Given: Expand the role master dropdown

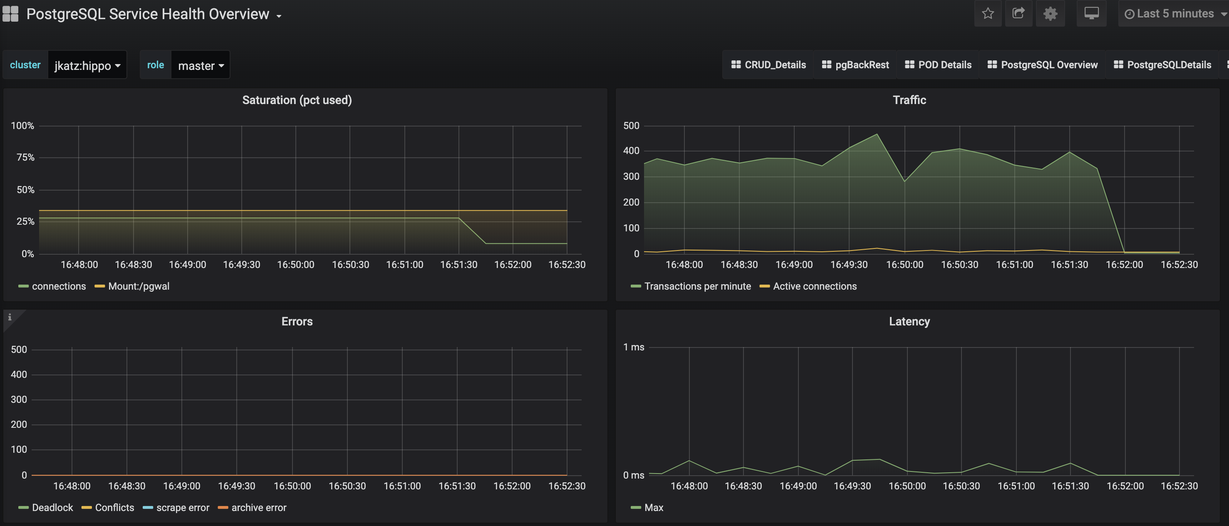Looking at the screenshot, I should [x=201, y=65].
